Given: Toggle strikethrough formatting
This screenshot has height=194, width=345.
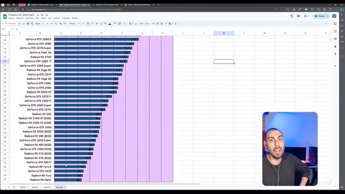Looking at the screenshot, I should pyautogui.click(x=106, y=24).
